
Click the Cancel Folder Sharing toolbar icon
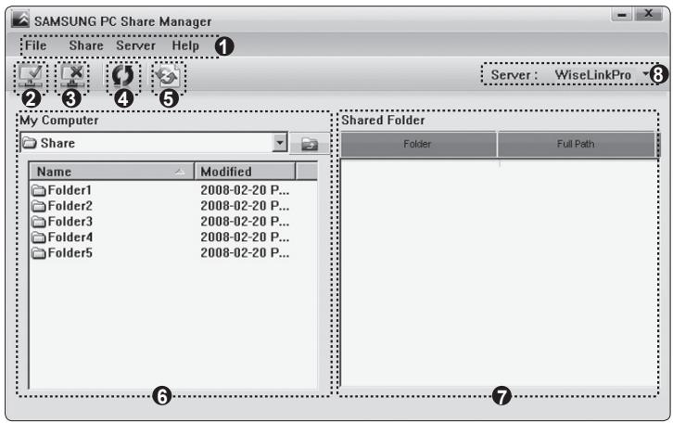tap(72, 76)
